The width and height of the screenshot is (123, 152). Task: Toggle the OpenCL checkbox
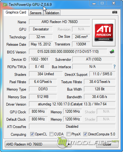[32, 134]
